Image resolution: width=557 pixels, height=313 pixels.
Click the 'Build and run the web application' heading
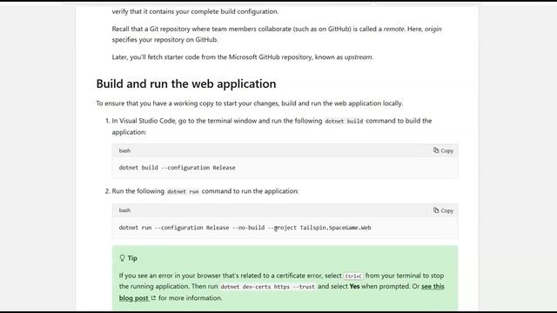(186, 83)
